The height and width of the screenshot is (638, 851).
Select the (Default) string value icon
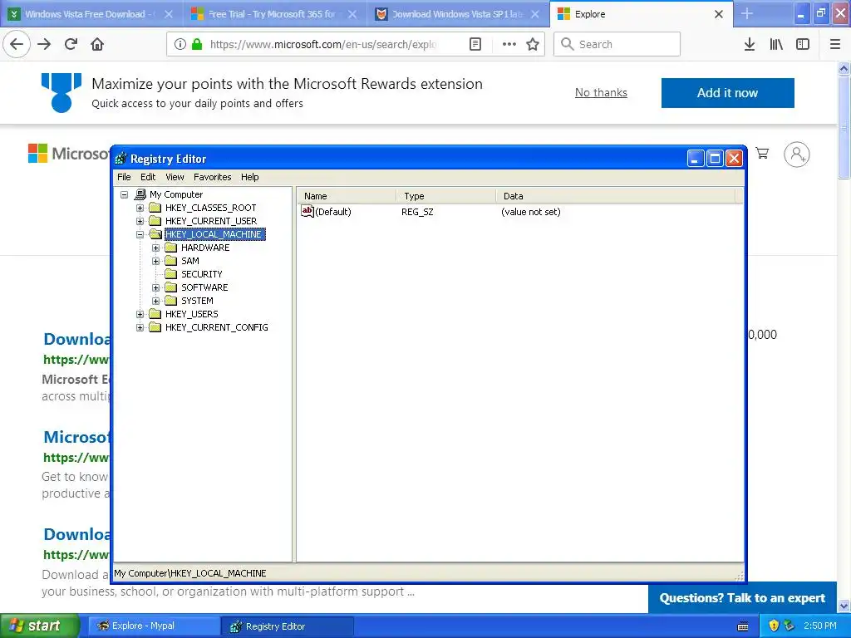[x=307, y=211]
